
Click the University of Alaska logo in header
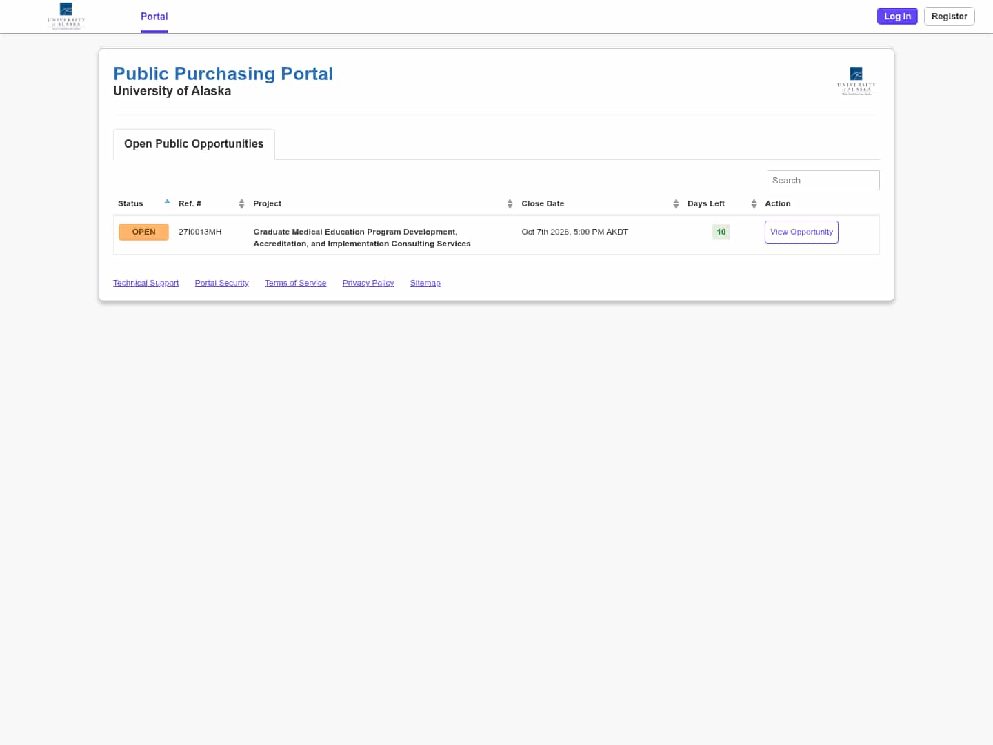66,16
